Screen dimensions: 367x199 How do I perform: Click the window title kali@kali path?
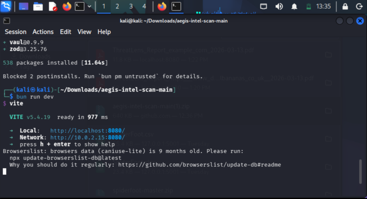point(174,21)
